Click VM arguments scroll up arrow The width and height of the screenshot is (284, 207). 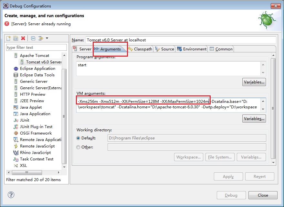click(x=263, y=101)
